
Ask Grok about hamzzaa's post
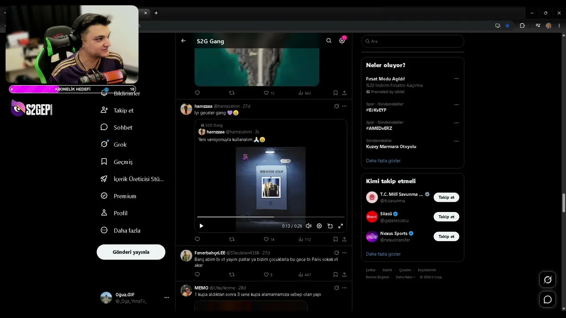pos(337,106)
